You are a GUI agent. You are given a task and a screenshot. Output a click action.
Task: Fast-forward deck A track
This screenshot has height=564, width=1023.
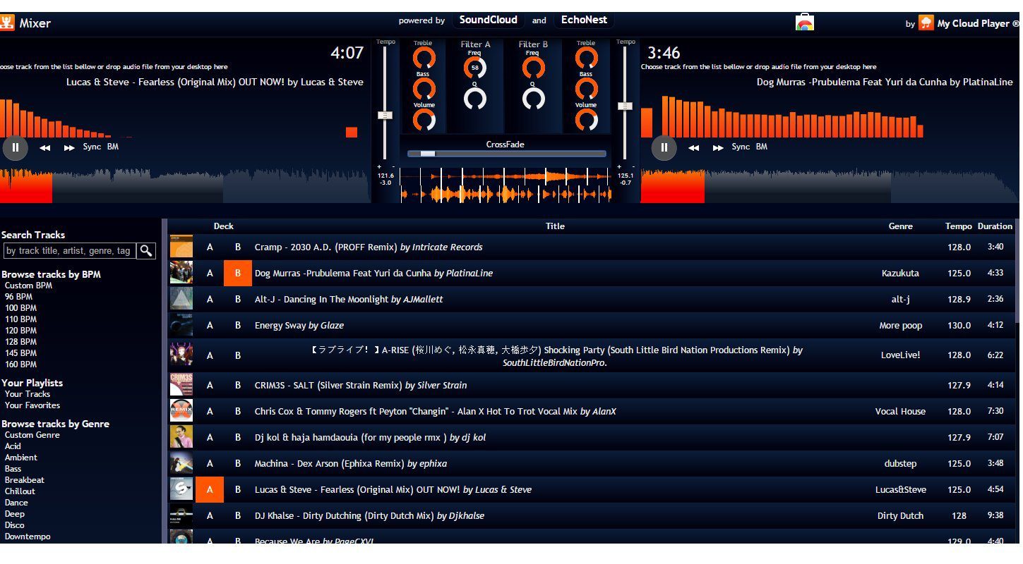[x=69, y=148]
